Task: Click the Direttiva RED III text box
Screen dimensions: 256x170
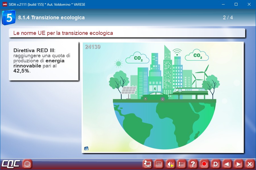Action: [x=44, y=61]
